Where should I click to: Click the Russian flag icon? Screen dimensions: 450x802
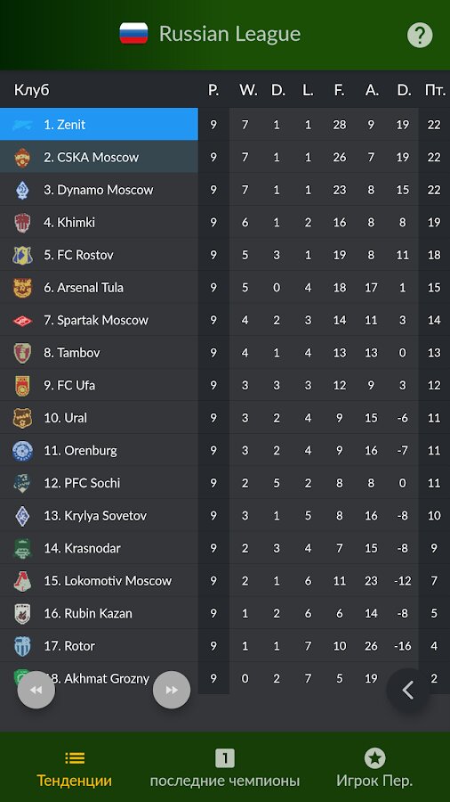tap(133, 34)
